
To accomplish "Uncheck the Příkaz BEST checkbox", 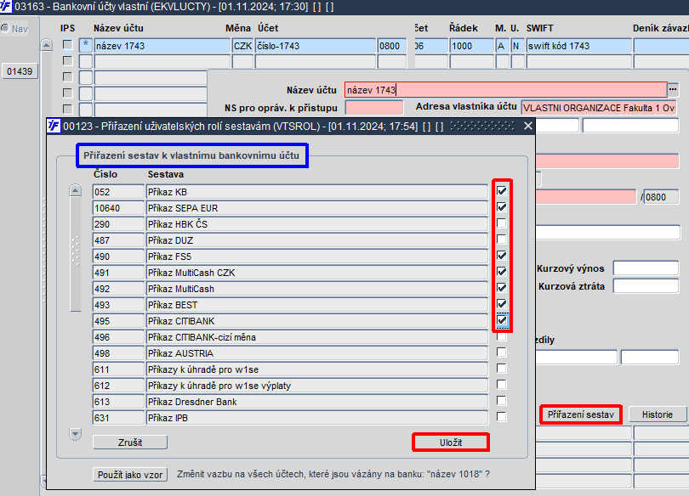I will tap(501, 304).
